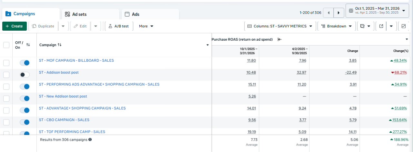Open the Reports dropdown
The width and height of the screenshot is (413, 152).
pyautogui.click(x=366, y=26)
